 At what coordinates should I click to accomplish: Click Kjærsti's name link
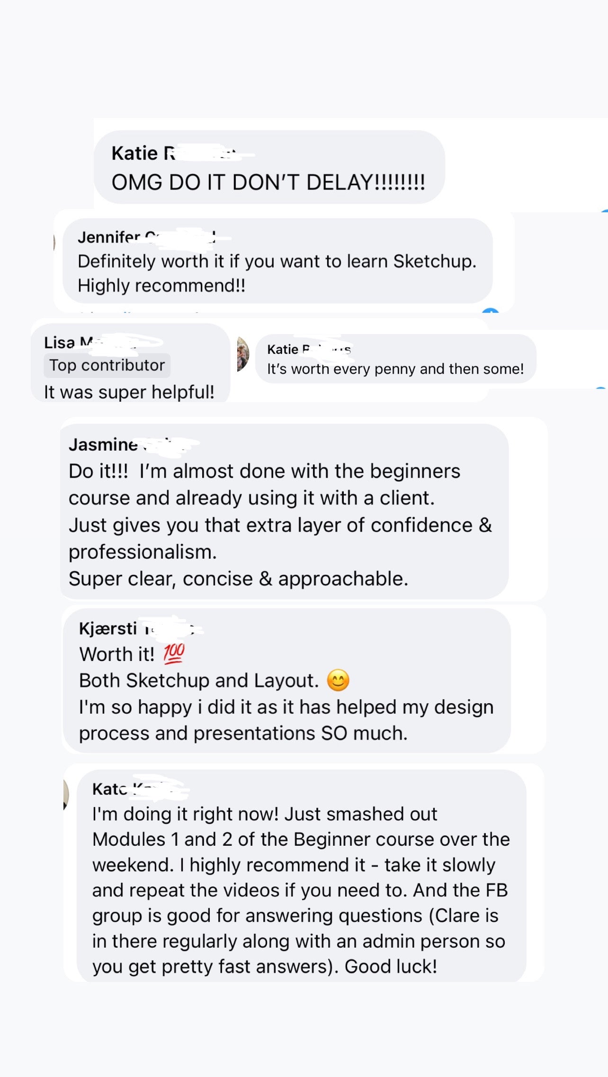pos(108,628)
